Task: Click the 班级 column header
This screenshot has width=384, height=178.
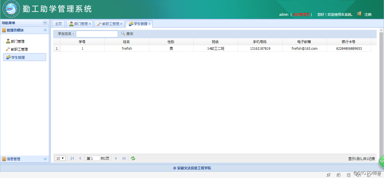Action: [x=216, y=42]
